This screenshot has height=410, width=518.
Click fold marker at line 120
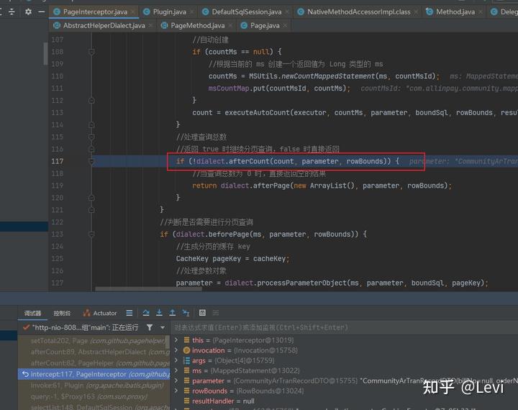(91, 198)
